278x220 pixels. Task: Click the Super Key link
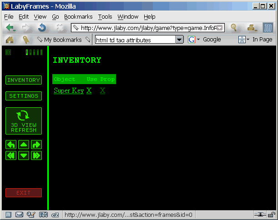[x=69, y=91]
